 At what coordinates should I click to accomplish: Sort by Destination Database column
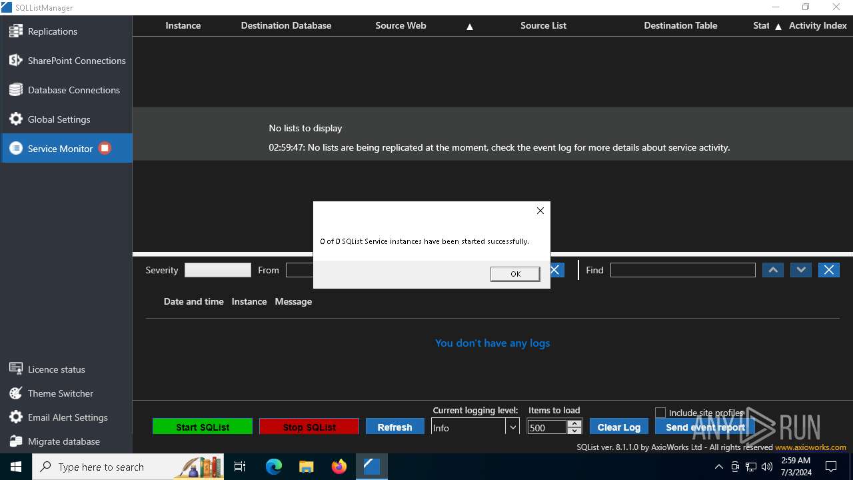click(286, 25)
